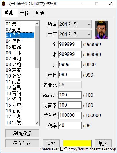The image size is (117, 153).
Task: Click the city list scroll-down arrow
Action: 37,123
